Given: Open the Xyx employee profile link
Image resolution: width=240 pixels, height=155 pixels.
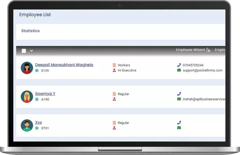Looking at the screenshot, I should click(x=39, y=122).
